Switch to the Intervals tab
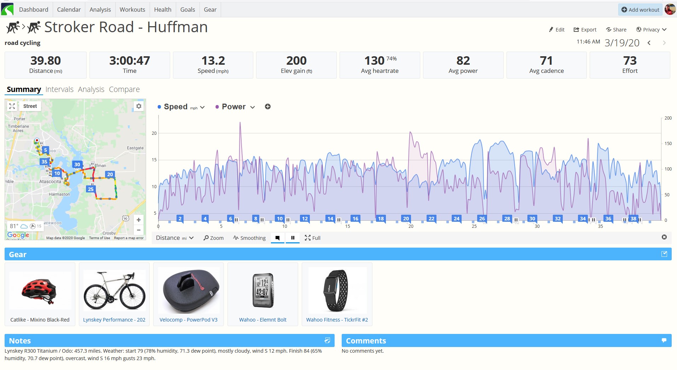Viewport: 677px width, 370px height. pyautogui.click(x=59, y=89)
